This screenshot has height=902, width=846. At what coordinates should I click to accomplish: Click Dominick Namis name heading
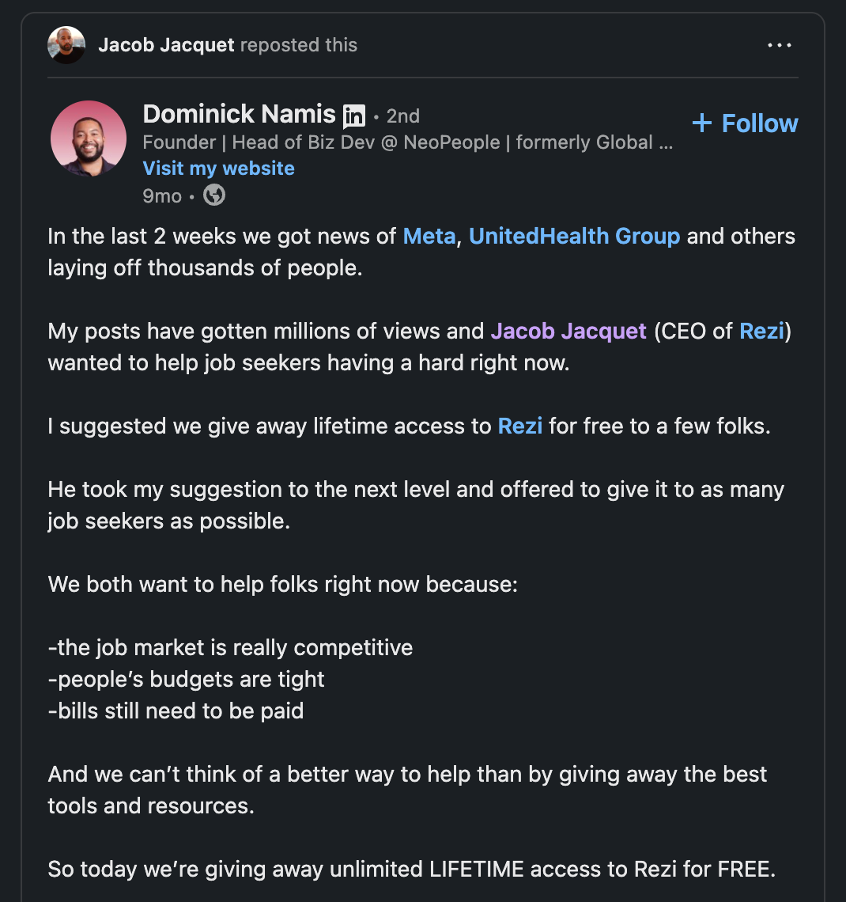[239, 114]
